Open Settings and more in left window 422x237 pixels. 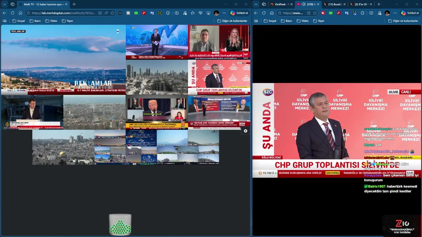[224, 13]
